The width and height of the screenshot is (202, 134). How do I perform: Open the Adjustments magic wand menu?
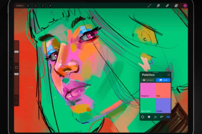(x=35, y=6)
